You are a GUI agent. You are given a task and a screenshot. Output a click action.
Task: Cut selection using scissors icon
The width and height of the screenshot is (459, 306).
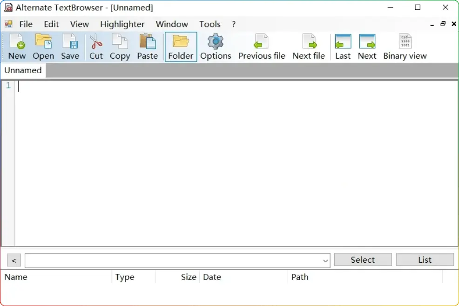[x=96, y=47]
